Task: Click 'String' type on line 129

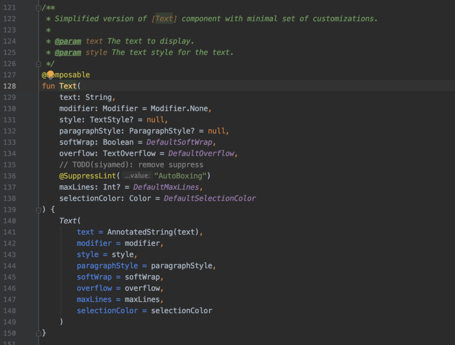Action: (x=99, y=97)
